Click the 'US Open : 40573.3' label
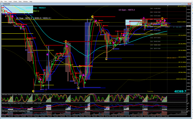The width and height of the screenshot is (193, 119). 127,10
